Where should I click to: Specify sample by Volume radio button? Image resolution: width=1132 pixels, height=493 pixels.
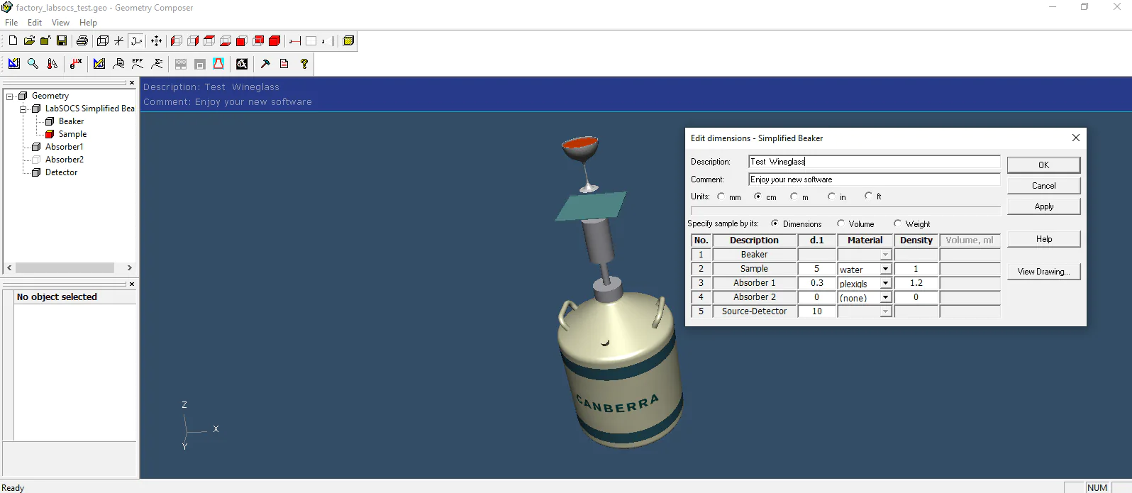841,223
